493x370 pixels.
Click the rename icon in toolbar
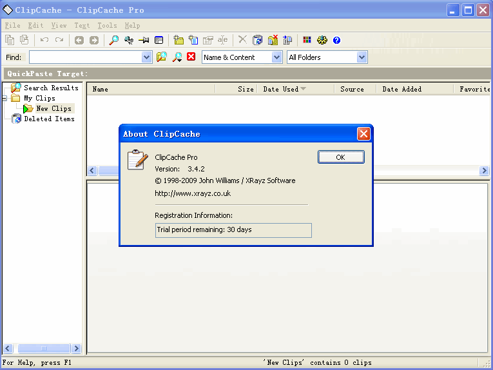[222, 40]
